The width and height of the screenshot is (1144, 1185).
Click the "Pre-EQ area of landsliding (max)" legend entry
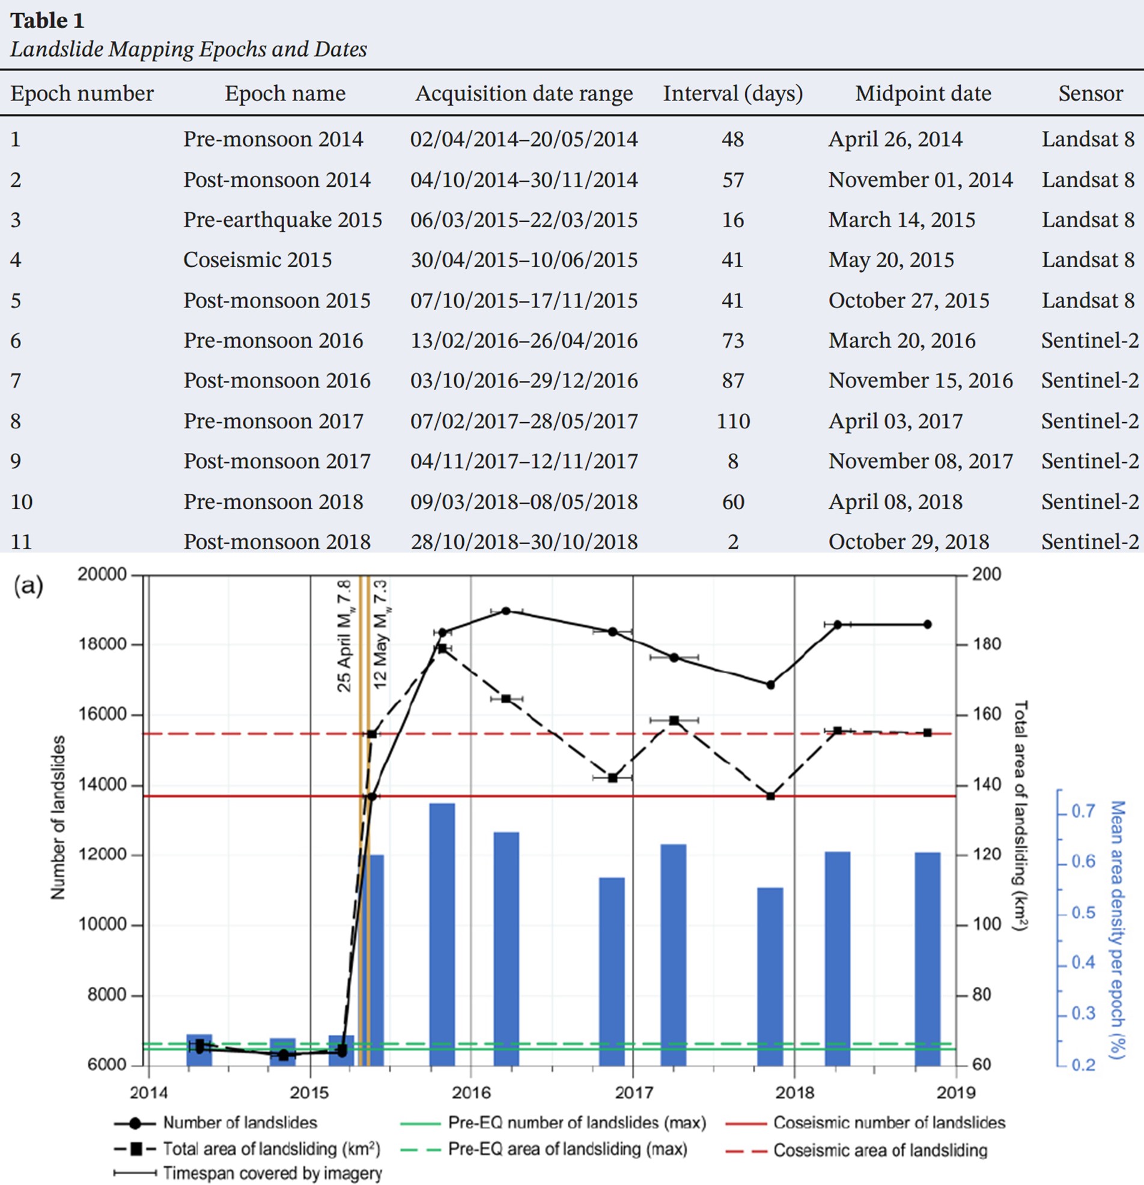(544, 1149)
